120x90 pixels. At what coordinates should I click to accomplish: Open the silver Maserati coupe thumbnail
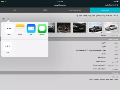[111, 27]
